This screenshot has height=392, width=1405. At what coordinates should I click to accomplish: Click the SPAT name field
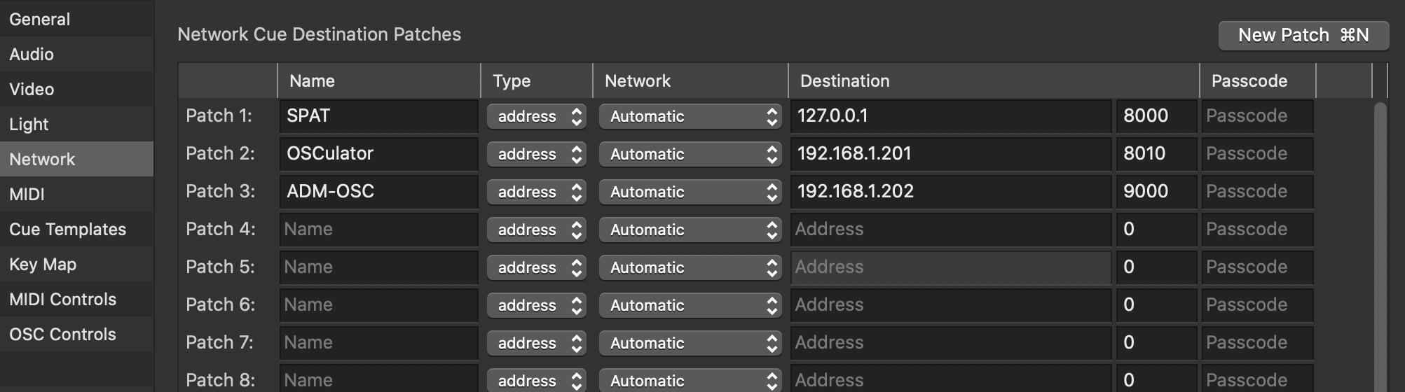378,116
